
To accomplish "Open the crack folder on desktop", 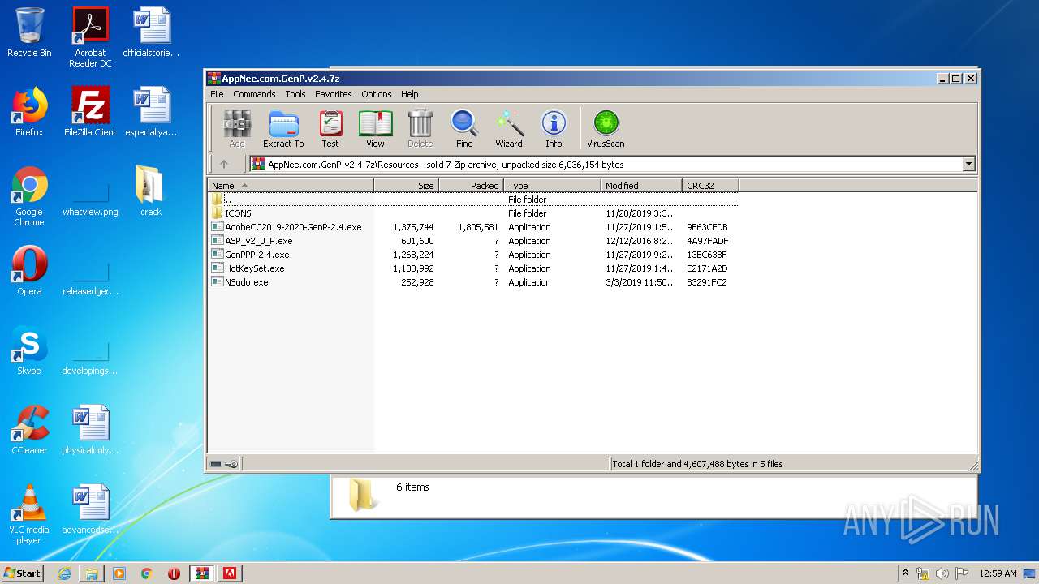I will coord(151,191).
